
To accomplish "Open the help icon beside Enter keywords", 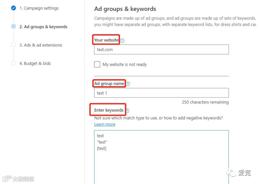I will click(127, 111).
